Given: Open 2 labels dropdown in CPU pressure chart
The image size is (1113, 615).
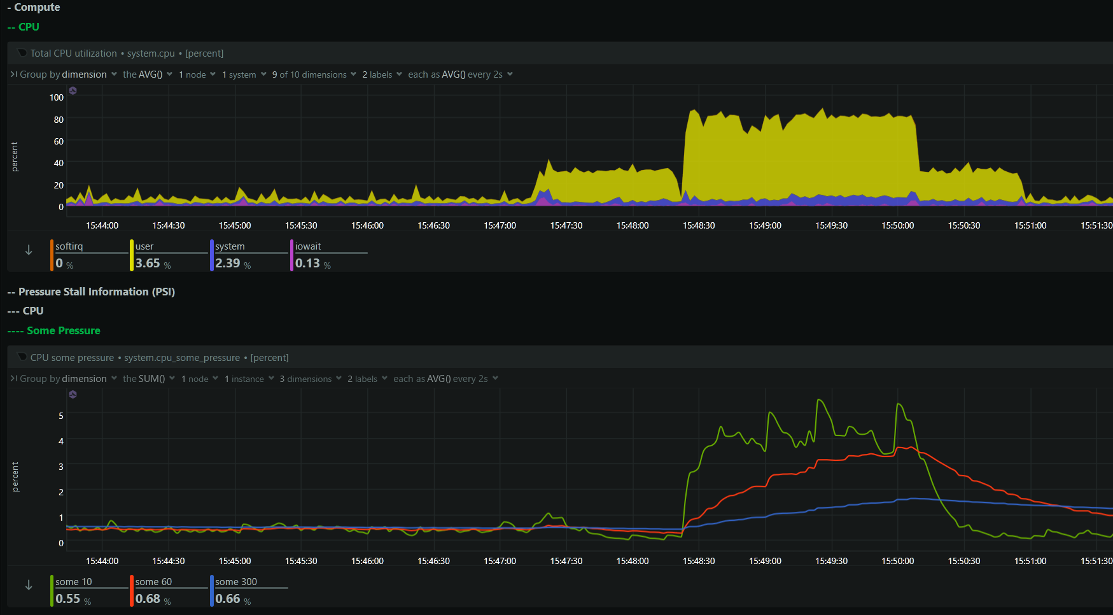Looking at the screenshot, I should click(368, 379).
